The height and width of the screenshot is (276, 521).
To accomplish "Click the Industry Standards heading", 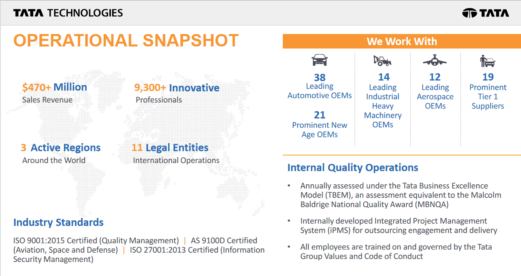I will pos(58,222).
